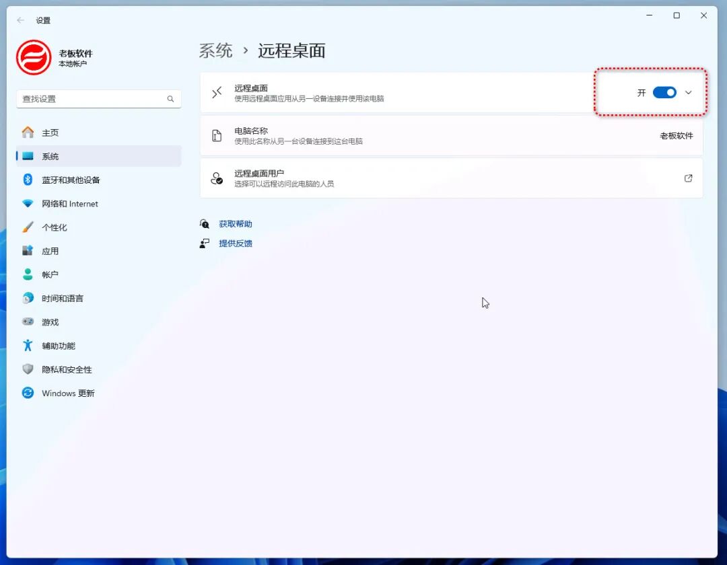Select the 辅助功能 sidebar entry
The width and height of the screenshot is (727, 565).
tap(58, 345)
